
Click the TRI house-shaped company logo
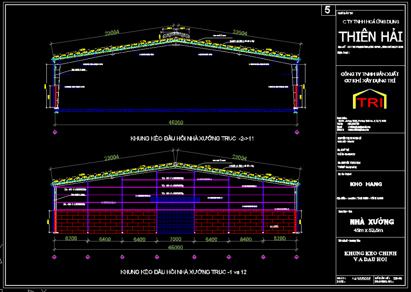[x=370, y=99]
